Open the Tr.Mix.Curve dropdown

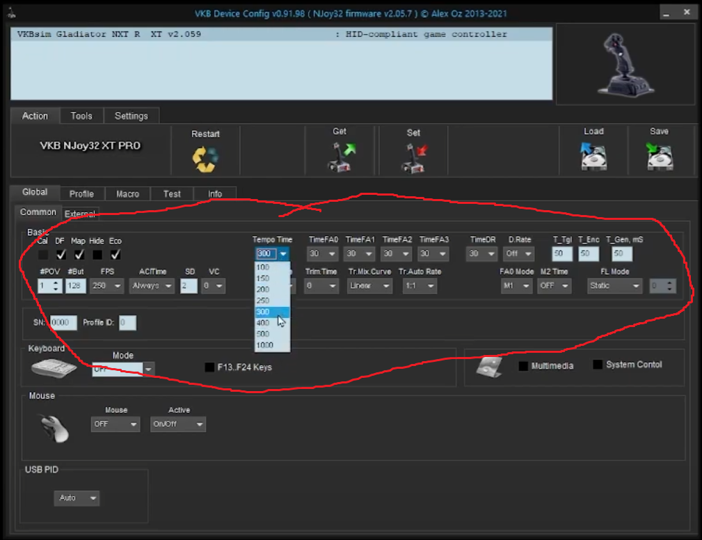tap(369, 286)
